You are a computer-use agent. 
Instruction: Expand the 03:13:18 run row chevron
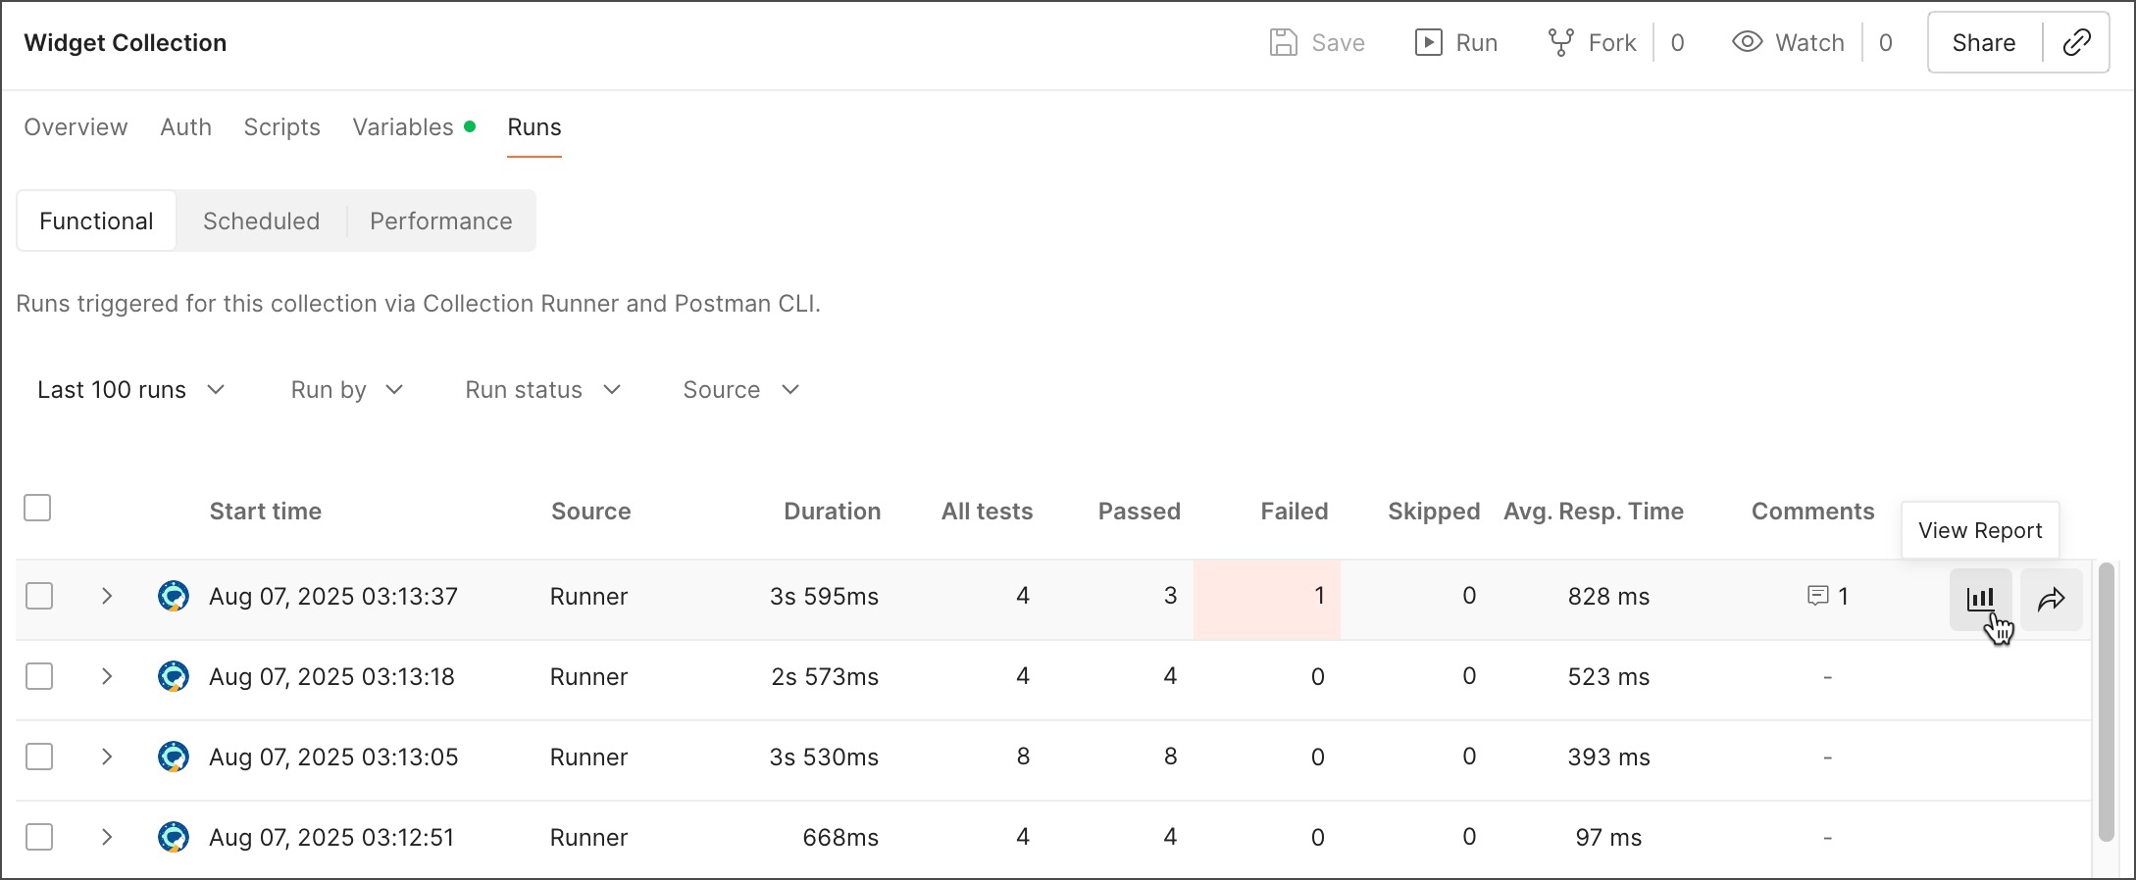107,676
